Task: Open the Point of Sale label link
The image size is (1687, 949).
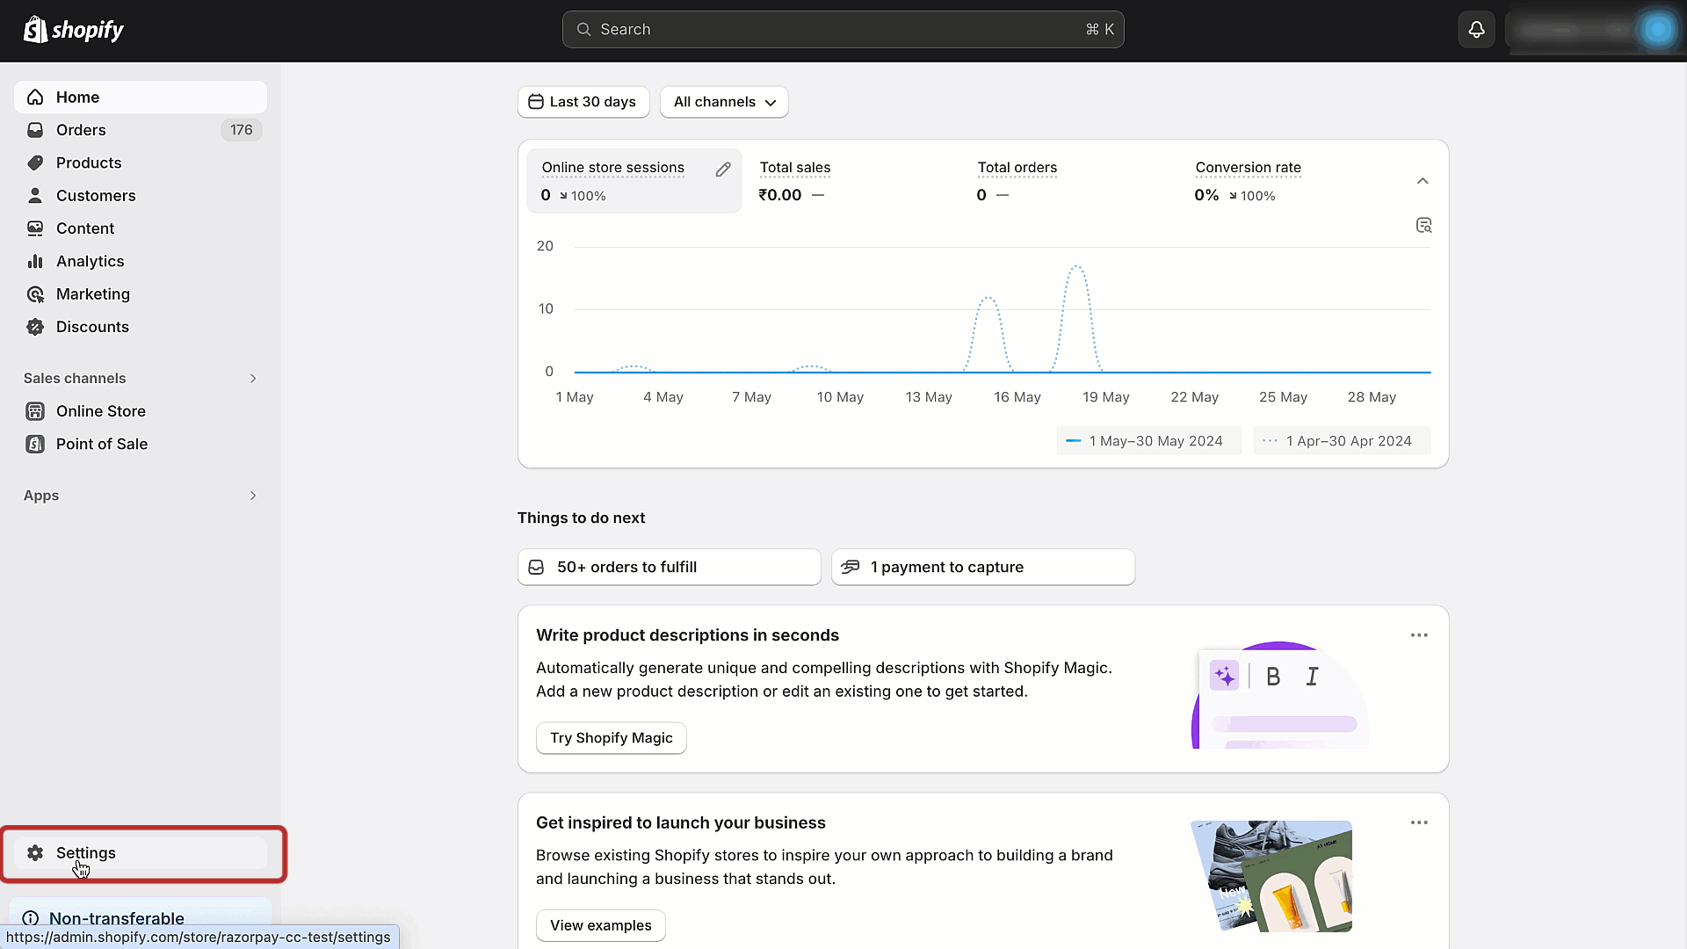Action: coord(102,444)
